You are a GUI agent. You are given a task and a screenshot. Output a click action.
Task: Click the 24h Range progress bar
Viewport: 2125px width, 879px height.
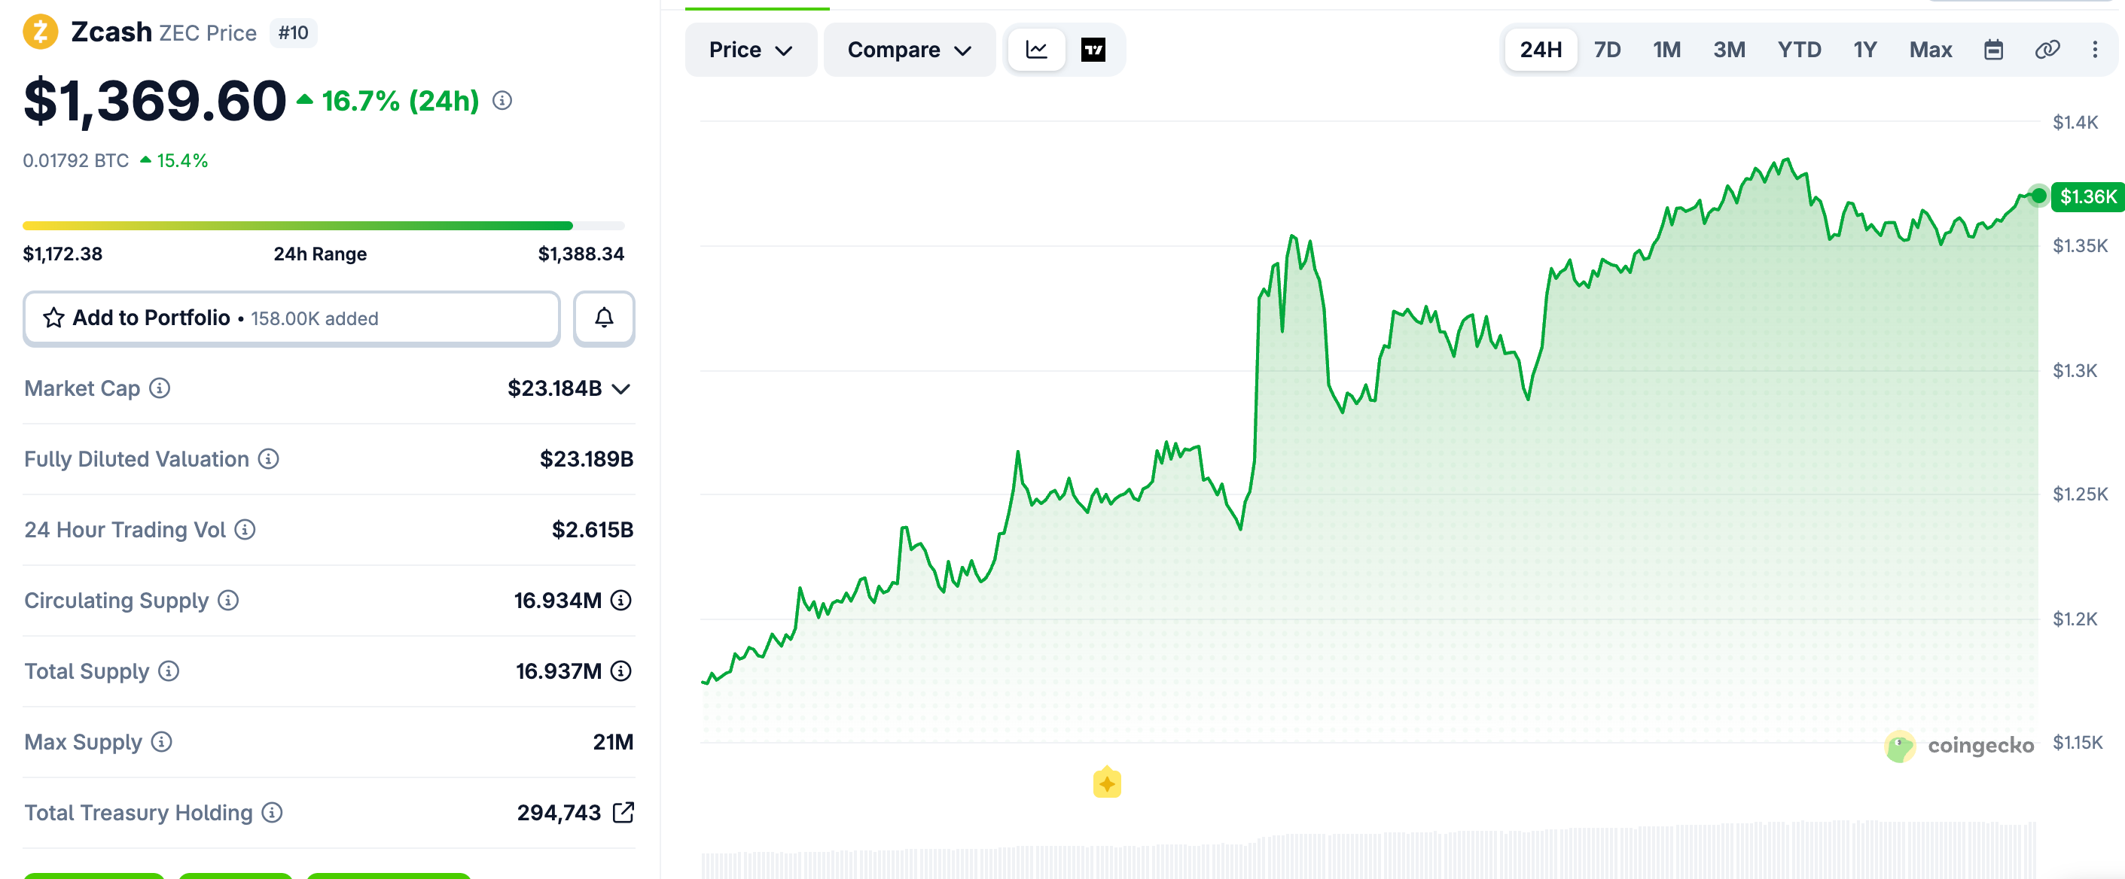(323, 225)
